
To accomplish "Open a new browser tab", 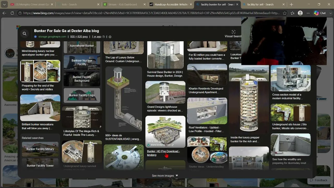I will pyautogui.click(x=291, y=4).
